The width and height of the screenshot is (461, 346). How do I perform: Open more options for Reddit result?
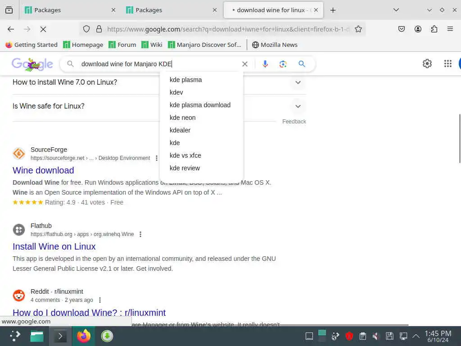tap(100, 300)
